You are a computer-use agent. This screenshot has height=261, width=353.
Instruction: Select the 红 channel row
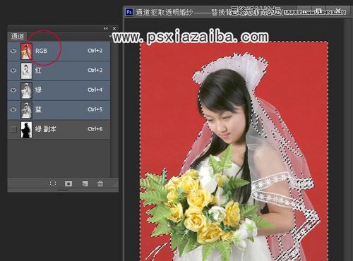[59, 71]
